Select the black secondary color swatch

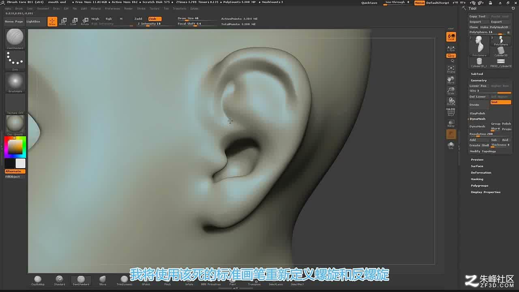[x=10, y=163]
